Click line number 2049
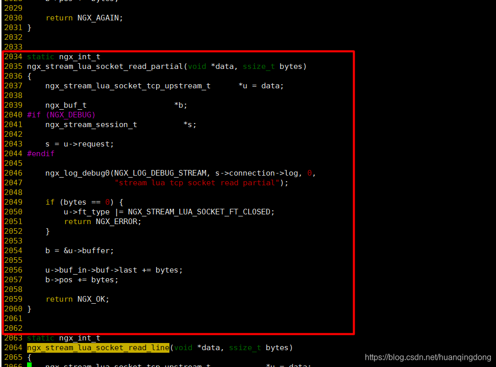The image size is (496, 367). [x=13, y=202]
